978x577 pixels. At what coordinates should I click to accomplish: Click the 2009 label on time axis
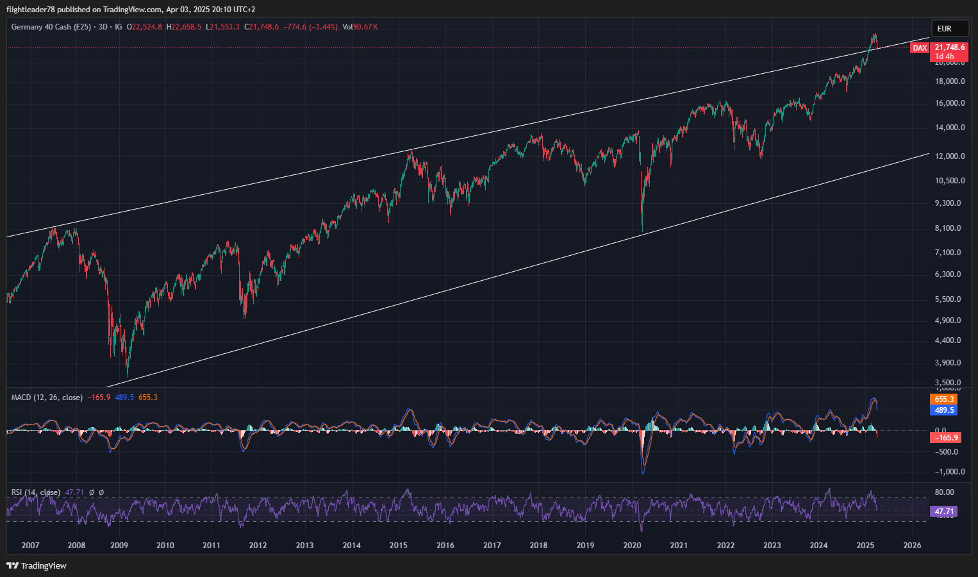[x=119, y=546]
